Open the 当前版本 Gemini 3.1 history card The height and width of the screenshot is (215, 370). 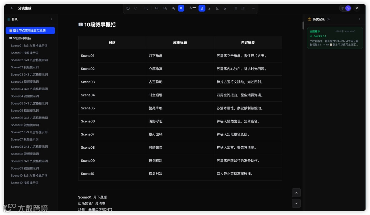(x=335, y=38)
